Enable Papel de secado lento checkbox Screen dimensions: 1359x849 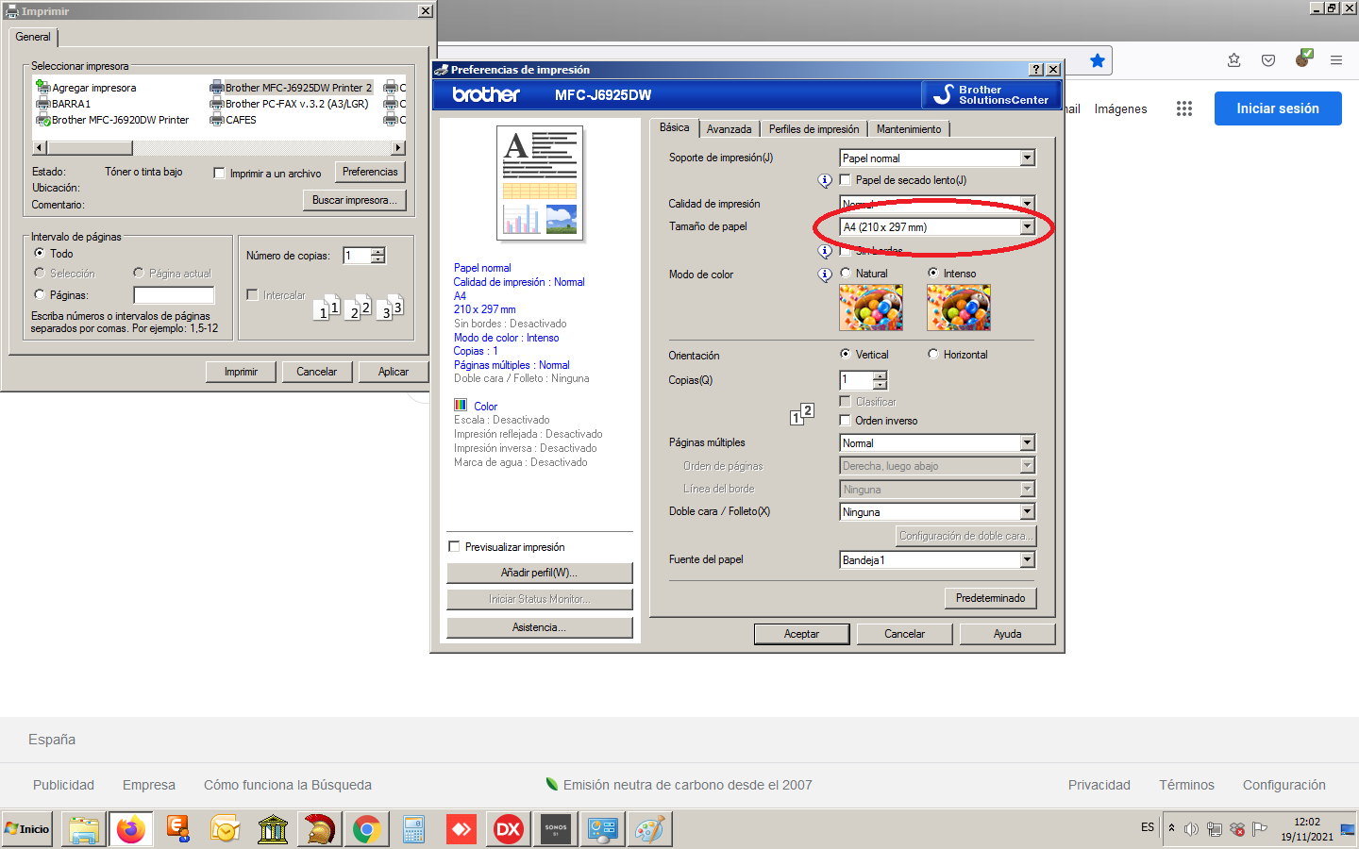[846, 180]
